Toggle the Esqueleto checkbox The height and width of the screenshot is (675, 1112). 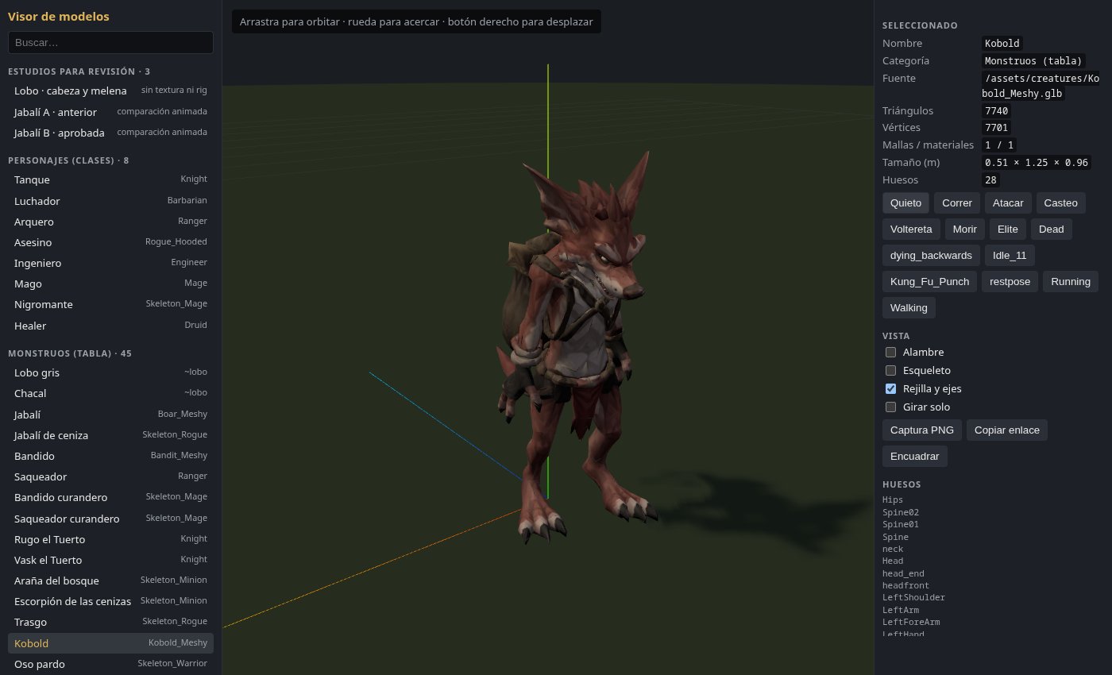click(891, 370)
